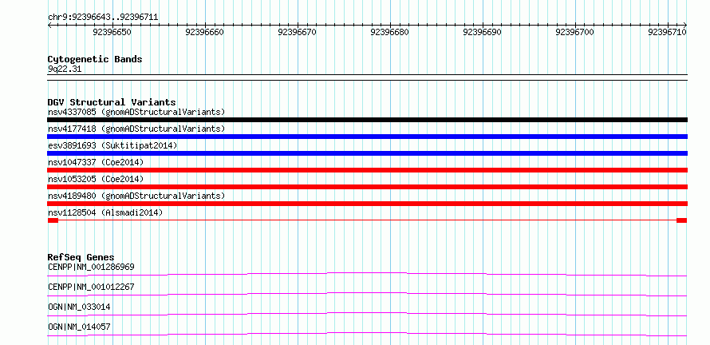Open the nsv1053205 Coe2014 label
The width and height of the screenshot is (710, 345).
(96, 179)
